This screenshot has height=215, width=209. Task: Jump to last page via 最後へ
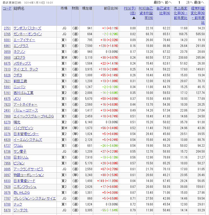199,2
